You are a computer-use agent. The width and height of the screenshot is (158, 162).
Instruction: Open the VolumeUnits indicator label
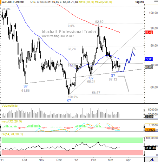(x=9, y=106)
